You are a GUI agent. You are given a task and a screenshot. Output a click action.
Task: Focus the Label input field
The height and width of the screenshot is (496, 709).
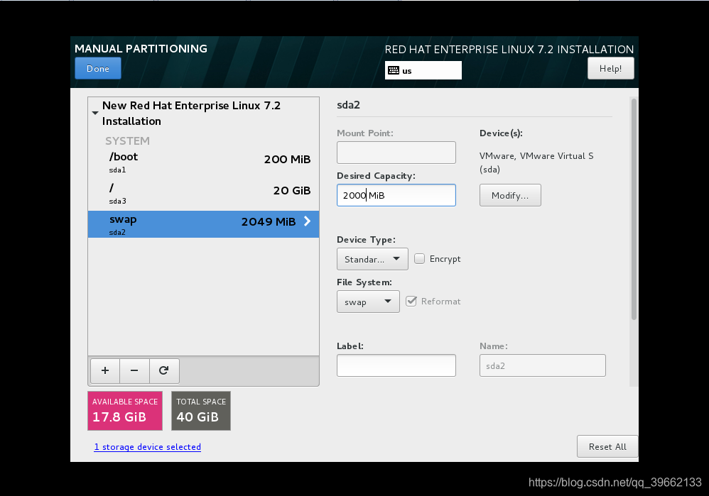[x=396, y=365]
